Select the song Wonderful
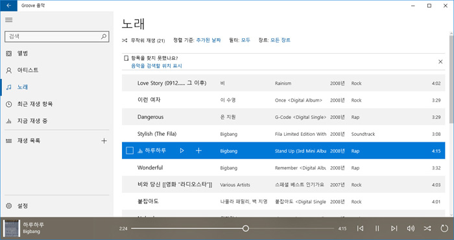The width and height of the screenshot is (454, 240). [x=150, y=168]
